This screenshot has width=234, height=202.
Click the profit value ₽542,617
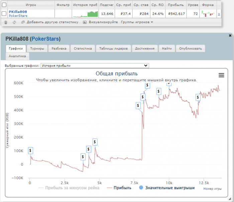coord(177,14)
